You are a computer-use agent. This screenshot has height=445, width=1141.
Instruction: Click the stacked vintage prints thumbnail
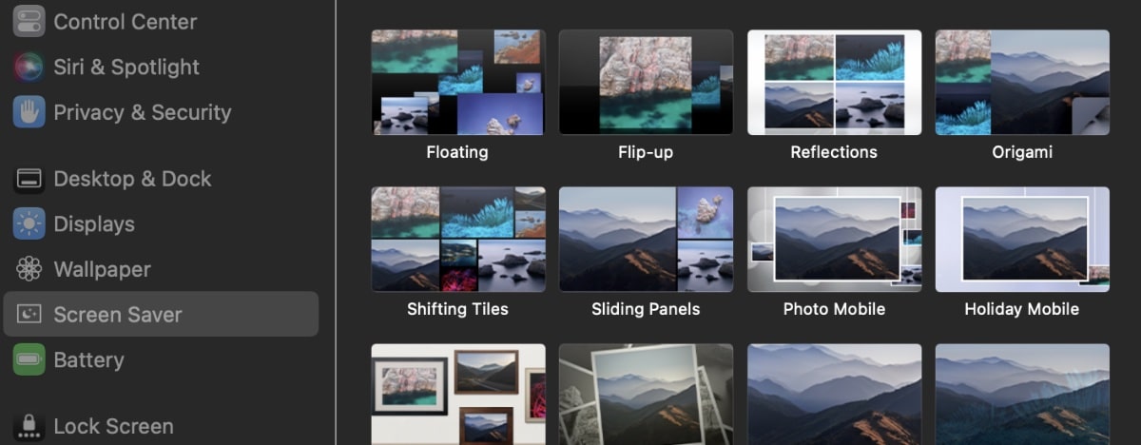[646, 395]
